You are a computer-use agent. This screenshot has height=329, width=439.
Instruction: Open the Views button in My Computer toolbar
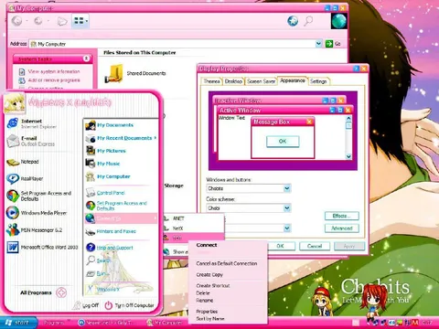coord(80,21)
